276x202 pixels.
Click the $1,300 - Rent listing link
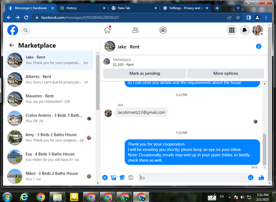click(123, 65)
